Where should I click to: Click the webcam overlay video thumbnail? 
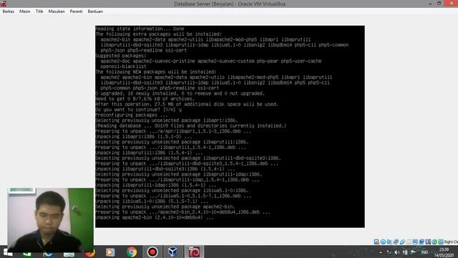pyautogui.click(x=51, y=220)
